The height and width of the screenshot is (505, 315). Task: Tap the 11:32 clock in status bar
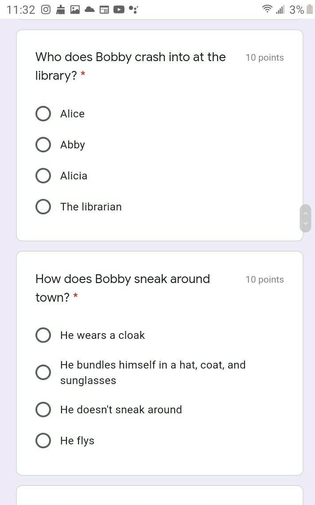pyautogui.click(x=21, y=10)
